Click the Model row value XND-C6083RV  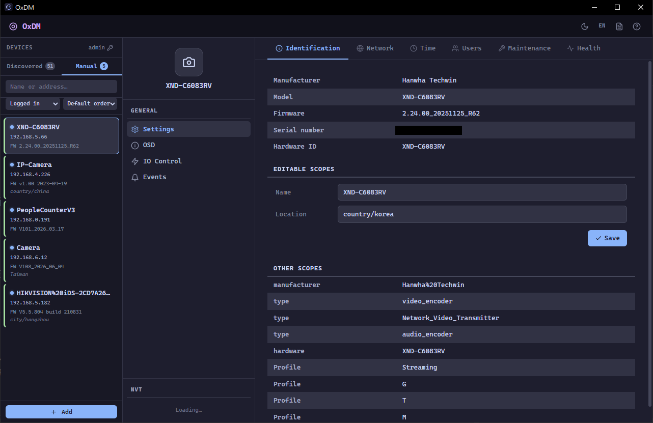click(423, 97)
